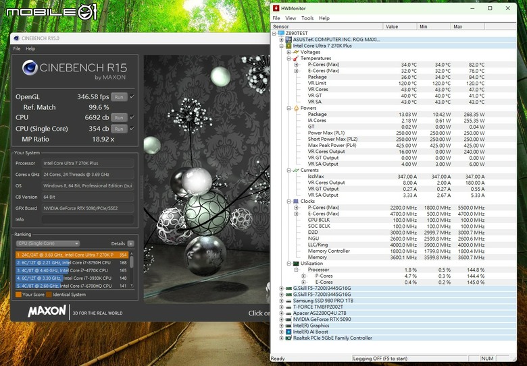
Task: Click the Max column header
Action: tap(468, 26)
